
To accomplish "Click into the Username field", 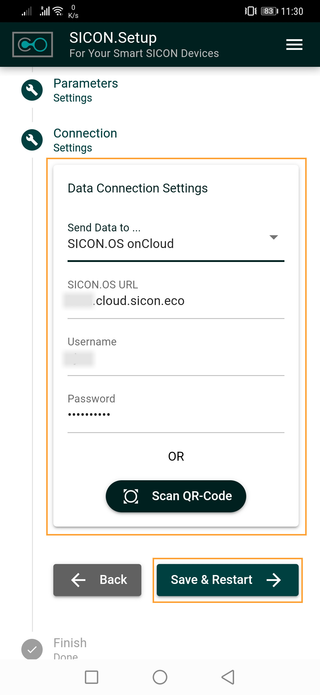I will 175,358.
